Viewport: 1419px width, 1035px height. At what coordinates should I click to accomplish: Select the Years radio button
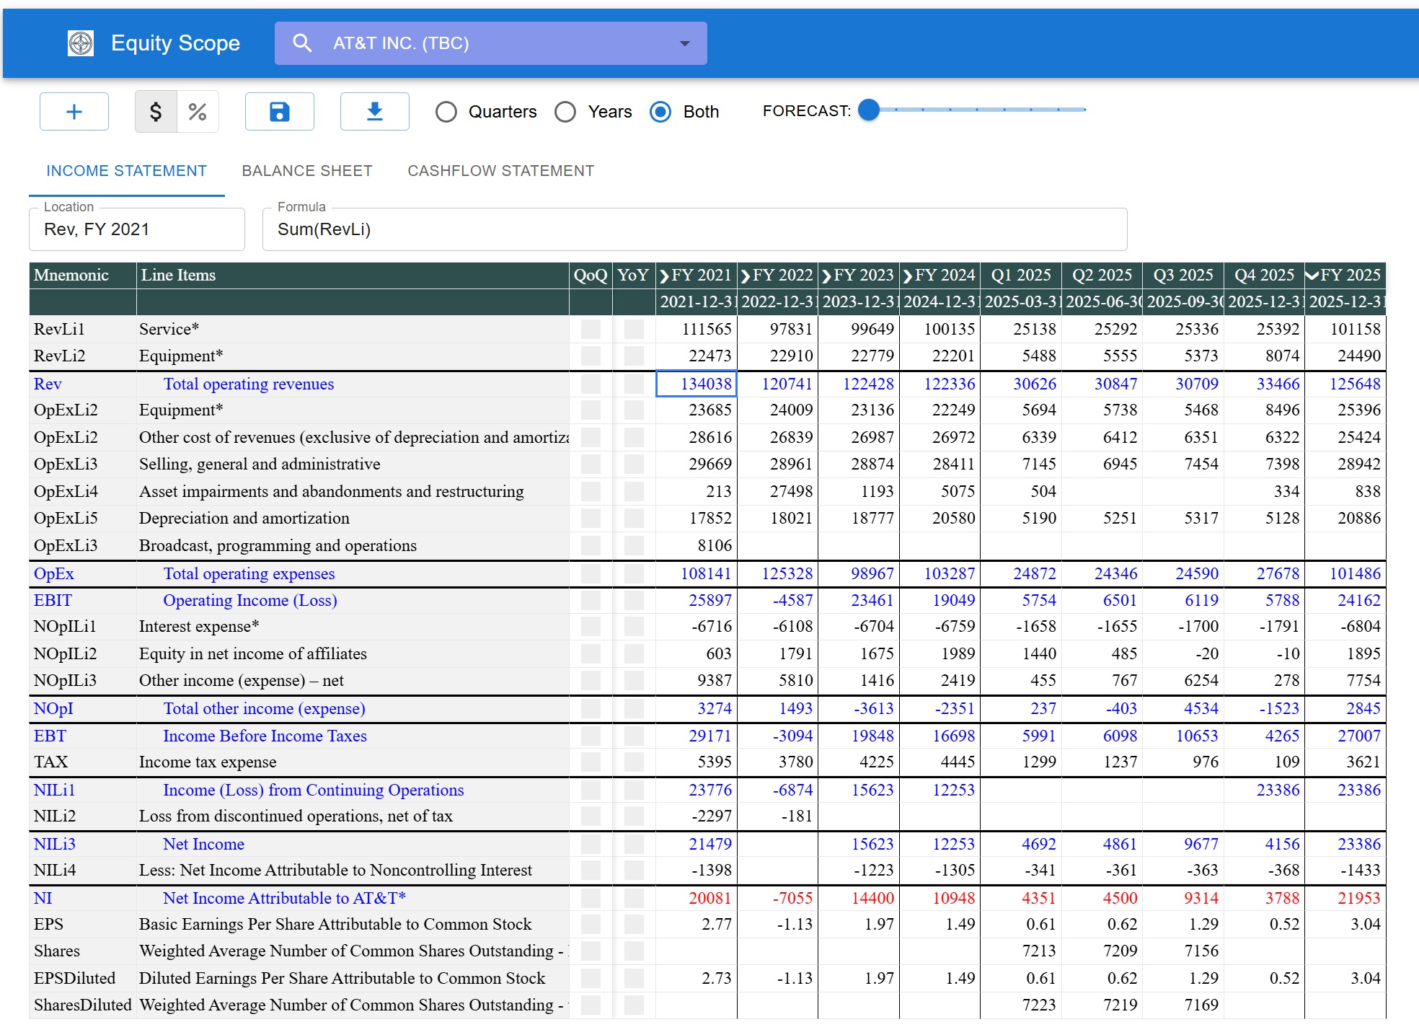[x=565, y=112]
